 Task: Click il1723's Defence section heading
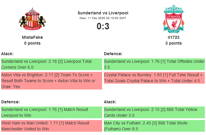(113, 54)
